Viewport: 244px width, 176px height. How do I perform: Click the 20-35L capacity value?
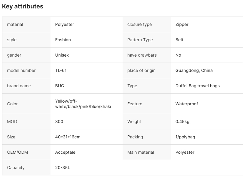pyautogui.click(x=63, y=168)
